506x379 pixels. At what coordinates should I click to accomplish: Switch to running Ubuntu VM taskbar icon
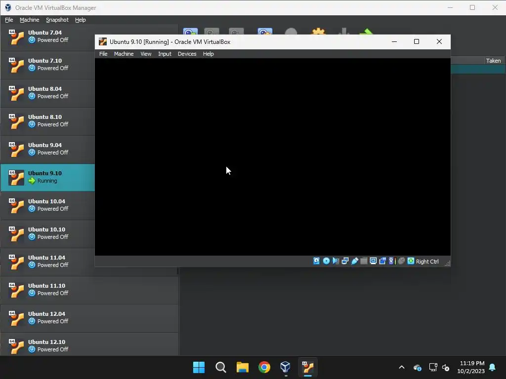[307, 367]
